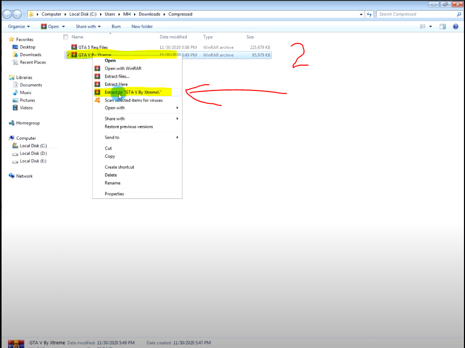Select Open with WinRAR
Viewport: 465px width, 348px height.
123,68
